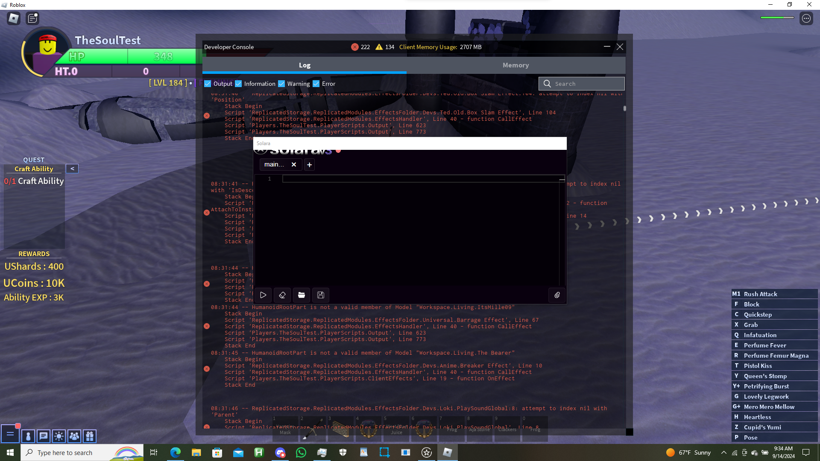Click the players group icon in bottom toolbar

74,436
